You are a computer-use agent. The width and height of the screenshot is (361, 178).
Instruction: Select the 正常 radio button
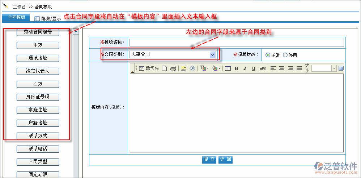(x=268, y=55)
